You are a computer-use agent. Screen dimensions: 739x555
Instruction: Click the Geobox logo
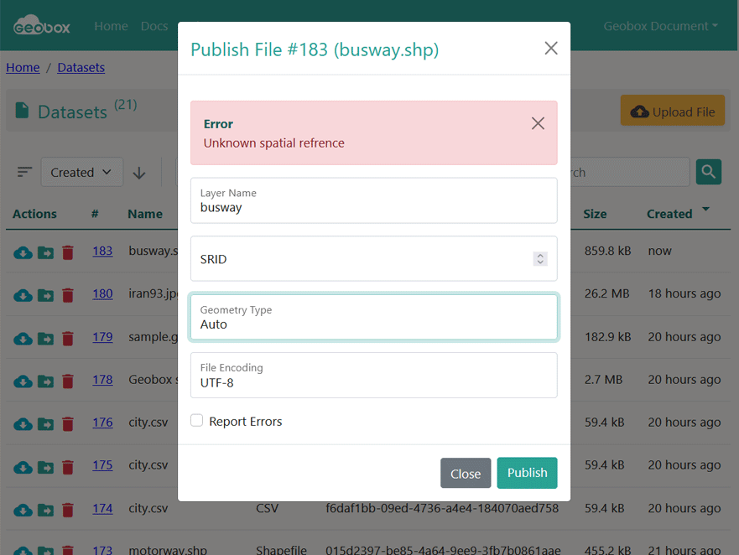pyautogui.click(x=42, y=26)
